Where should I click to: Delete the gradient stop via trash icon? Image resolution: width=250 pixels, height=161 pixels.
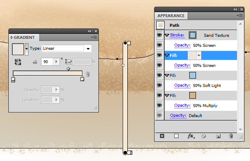coord(88,74)
